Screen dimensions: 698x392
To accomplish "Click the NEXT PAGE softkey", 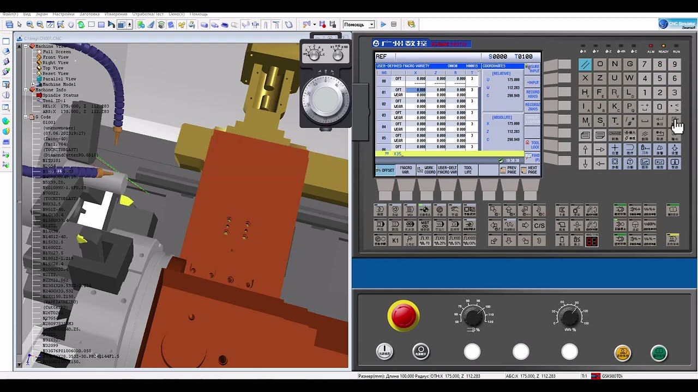I will coord(531,170).
